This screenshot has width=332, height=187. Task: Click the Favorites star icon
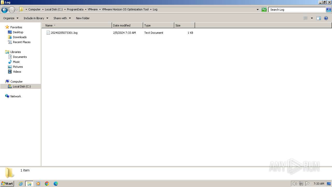(7, 27)
